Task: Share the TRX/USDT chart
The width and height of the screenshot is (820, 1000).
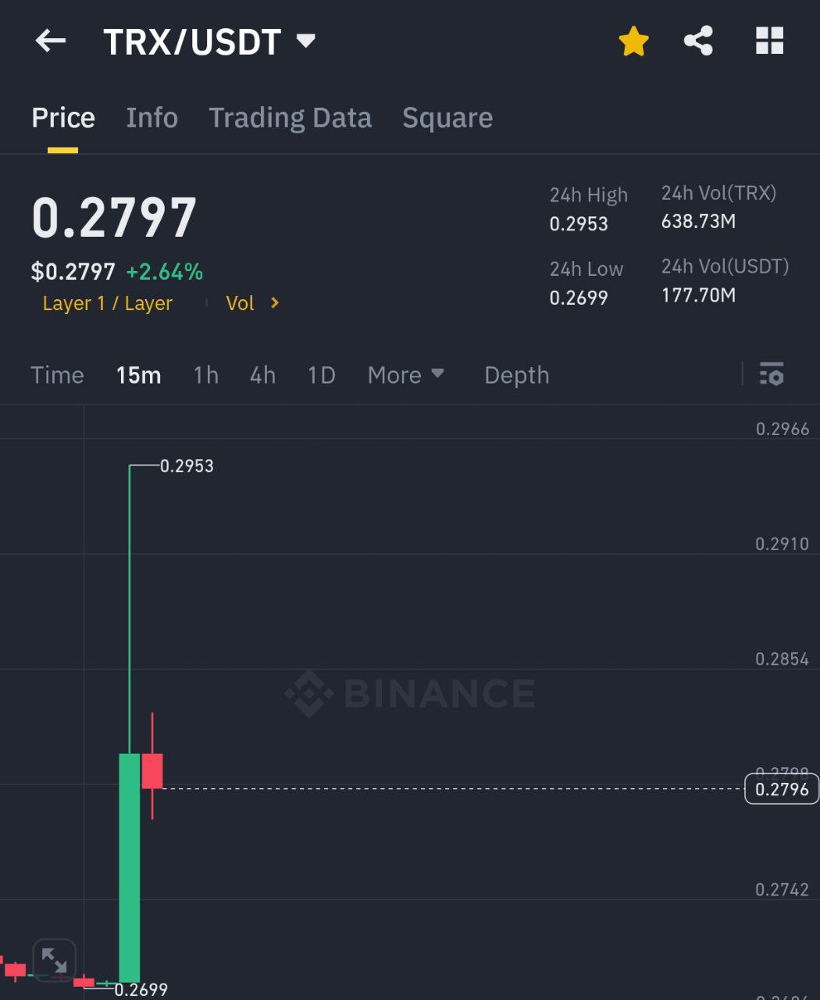Action: [x=698, y=41]
